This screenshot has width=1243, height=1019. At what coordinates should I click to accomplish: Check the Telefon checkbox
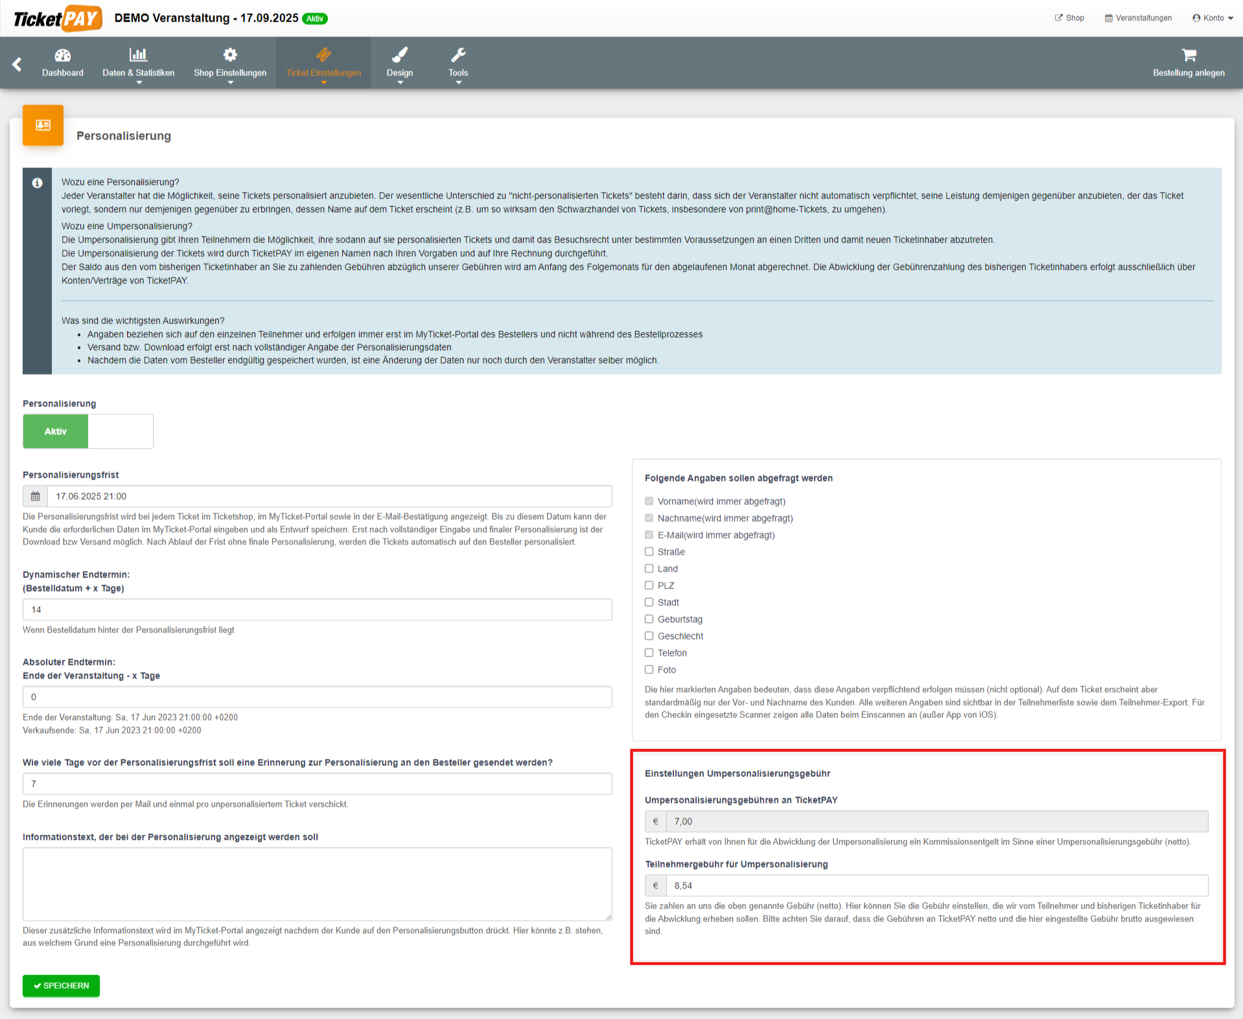pos(649,653)
